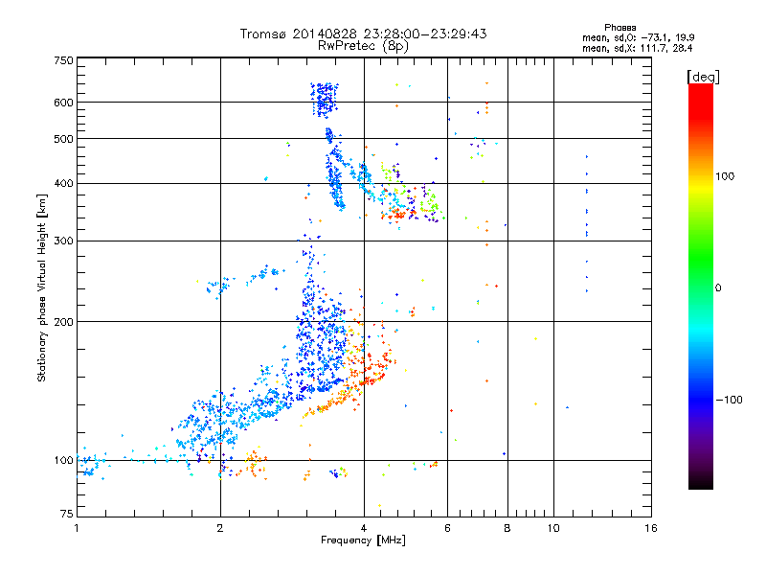The width and height of the screenshot is (766, 575).
Task: Click the frequency axis tick label "8"
Action: point(507,528)
